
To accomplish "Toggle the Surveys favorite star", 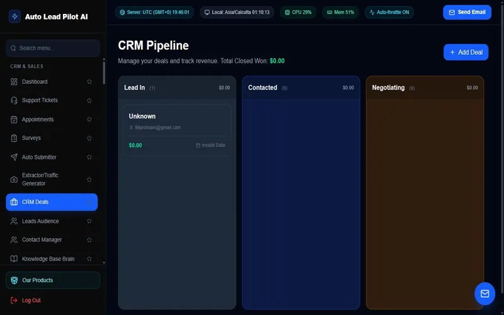I will pos(89,138).
